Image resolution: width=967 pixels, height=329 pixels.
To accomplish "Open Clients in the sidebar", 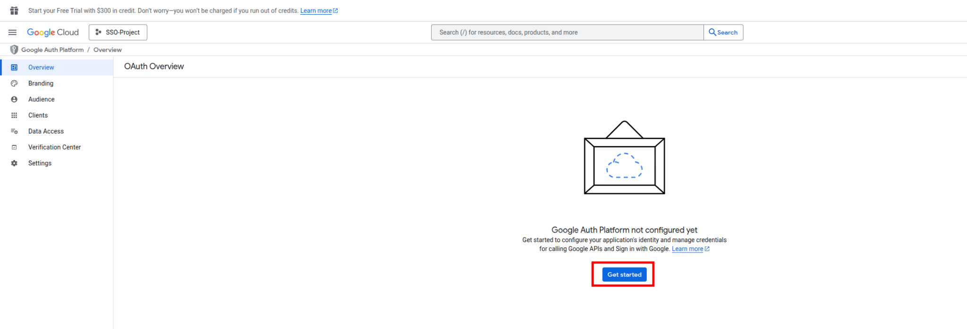I will point(57,116).
